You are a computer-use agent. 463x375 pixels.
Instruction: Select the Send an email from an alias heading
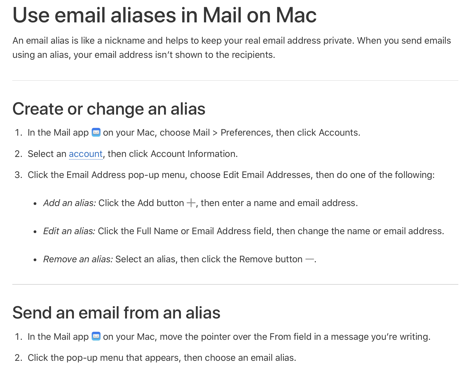coord(116,313)
